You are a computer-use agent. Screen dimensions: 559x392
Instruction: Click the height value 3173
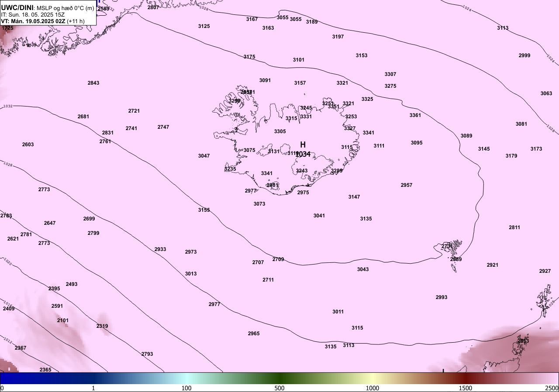click(x=536, y=149)
